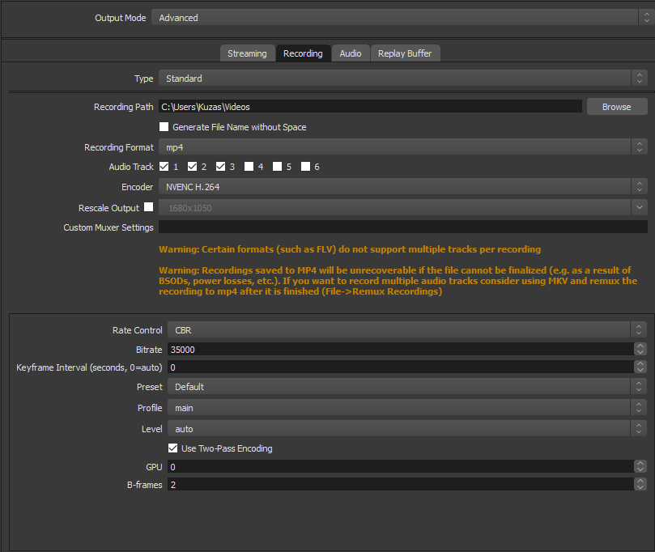Image resolution: width=655 pixels, height=552 pixels.
Task: Switch to the Streaming tab
Action: pyautogui.click(x=247, y=53)
